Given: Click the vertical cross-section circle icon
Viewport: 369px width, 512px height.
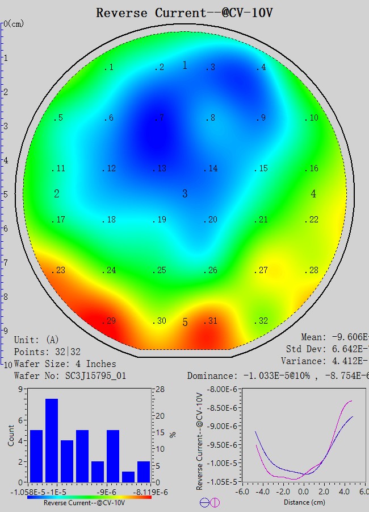Looking at the screenshot, I should pyautogui.click(x=215, y=502).
